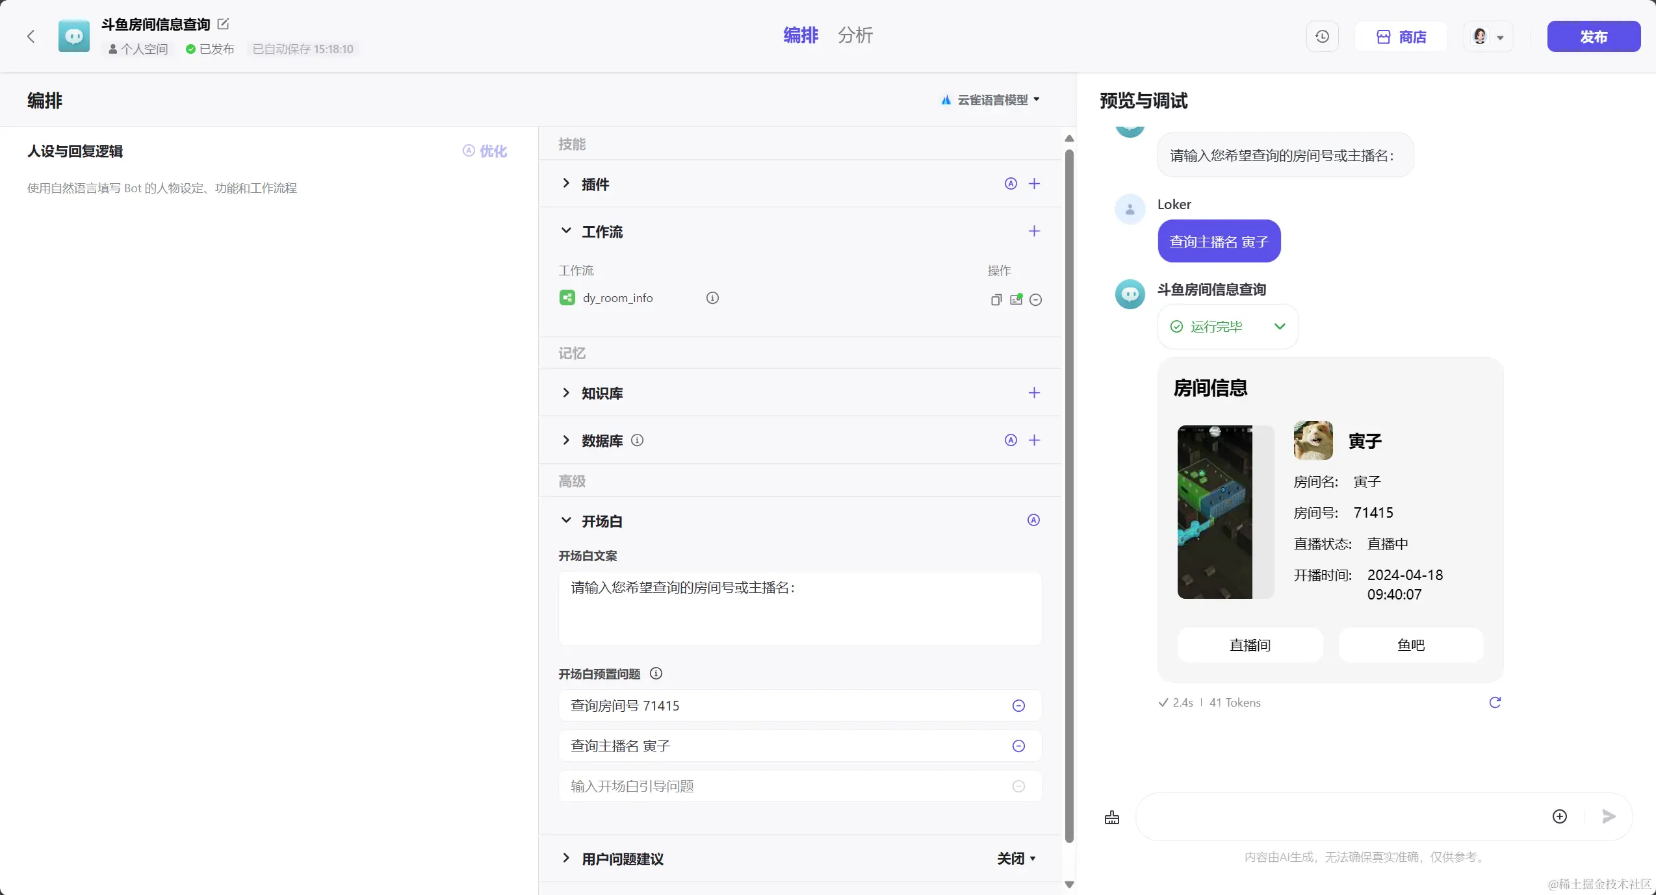Remove the dy_room_info workflow
The width and height of the screenshot is (1656, 895).
click(1036, 299)
